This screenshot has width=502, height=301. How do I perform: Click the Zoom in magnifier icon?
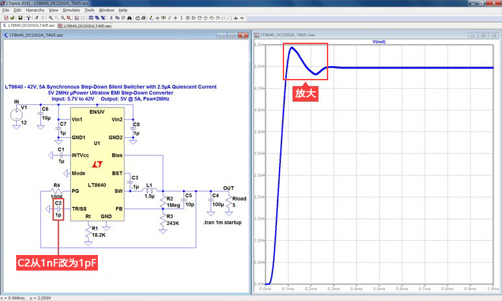(51, 18)
